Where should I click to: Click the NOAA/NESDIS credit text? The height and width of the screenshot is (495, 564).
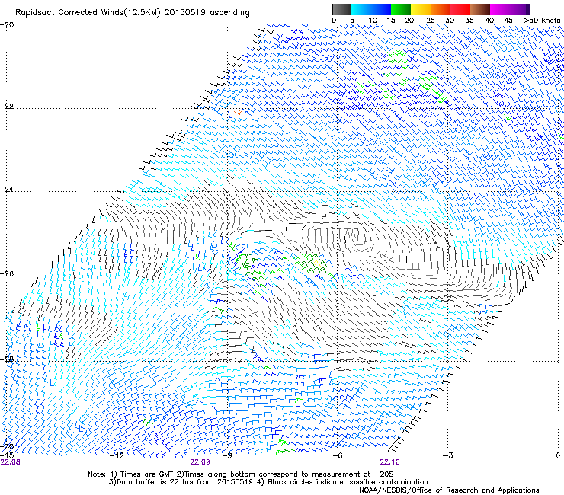pyautogui.click(x=449, y=490)
